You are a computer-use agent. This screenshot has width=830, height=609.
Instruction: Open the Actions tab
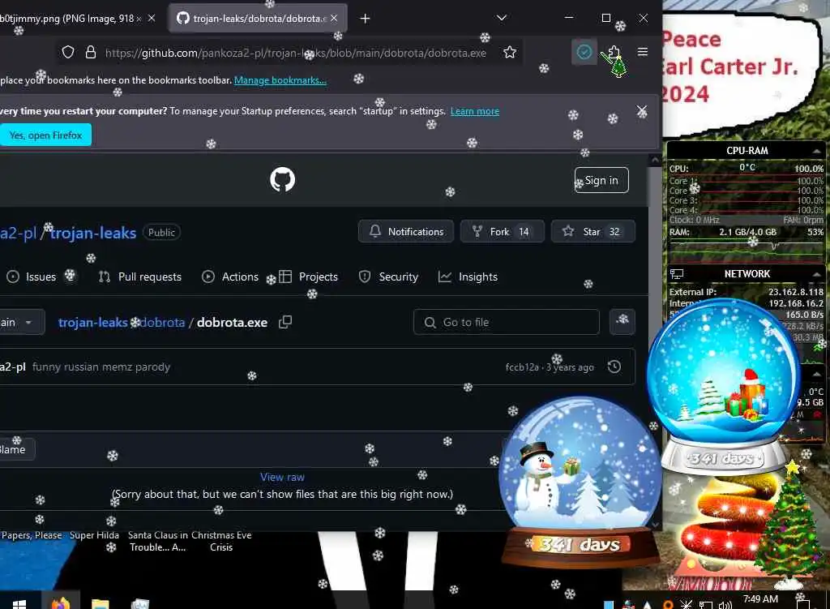230,277
